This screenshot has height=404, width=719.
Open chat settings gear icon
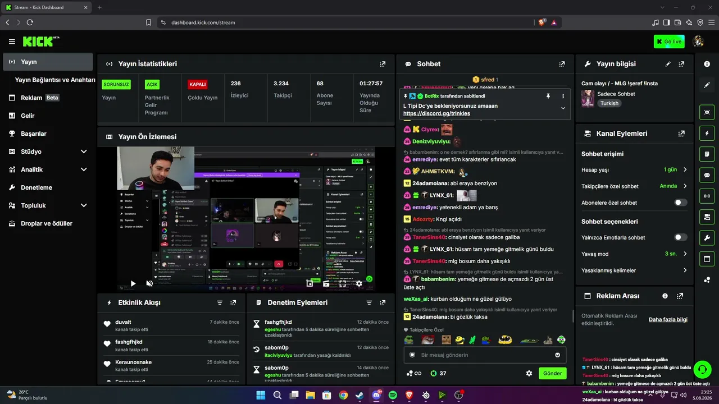click(x=529, y=373)
